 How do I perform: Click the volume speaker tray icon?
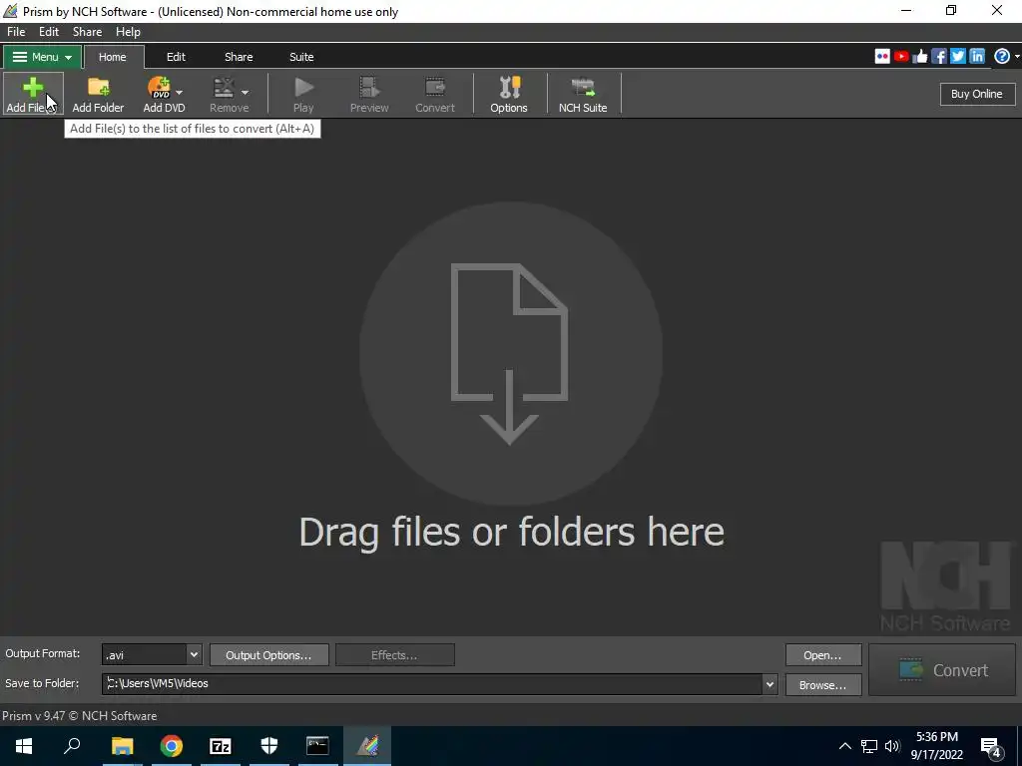pyautogui.click(x=892, y=746)
